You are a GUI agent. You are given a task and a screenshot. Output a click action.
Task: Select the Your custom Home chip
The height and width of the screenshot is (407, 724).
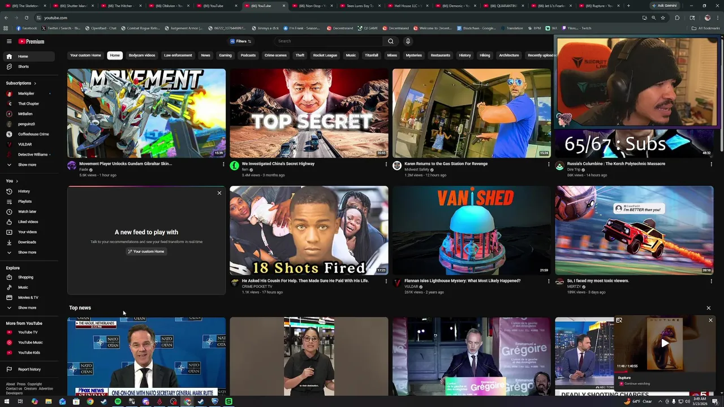pyautogui.click(x=85, y=55)
